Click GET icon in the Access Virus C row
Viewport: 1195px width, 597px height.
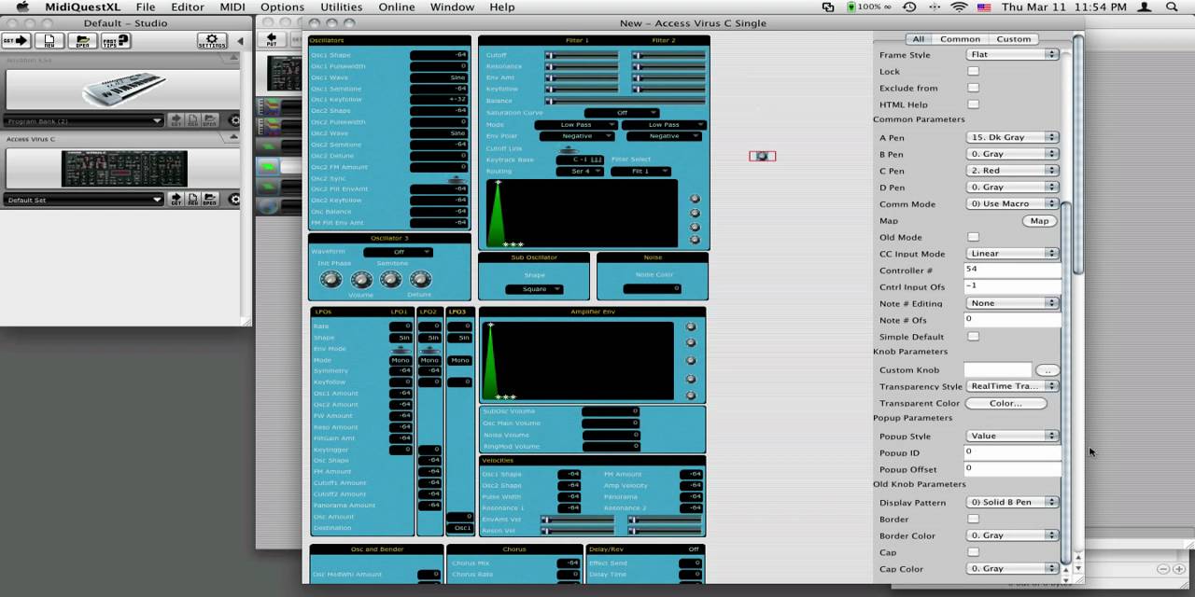(176, 199)
